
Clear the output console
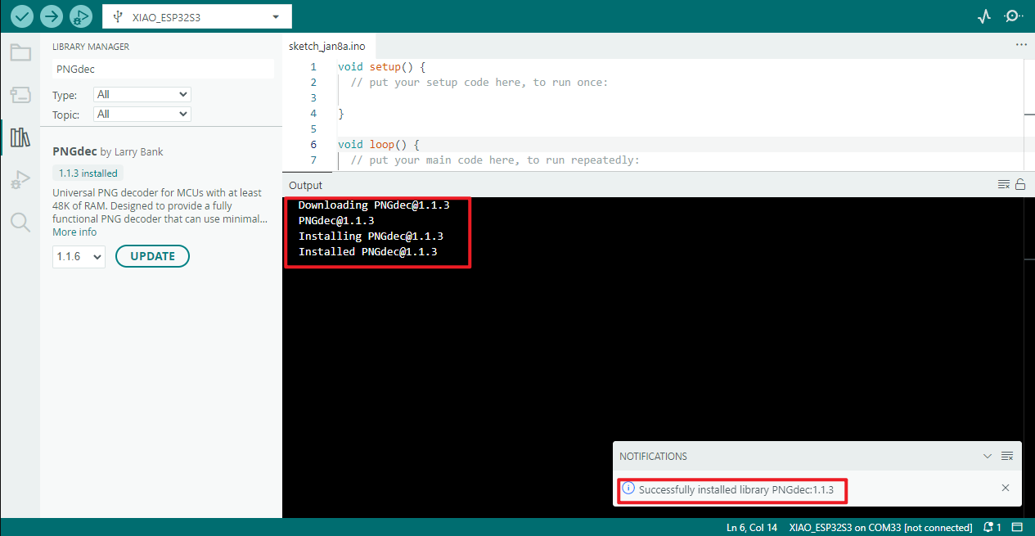[x=1004, y=185]
